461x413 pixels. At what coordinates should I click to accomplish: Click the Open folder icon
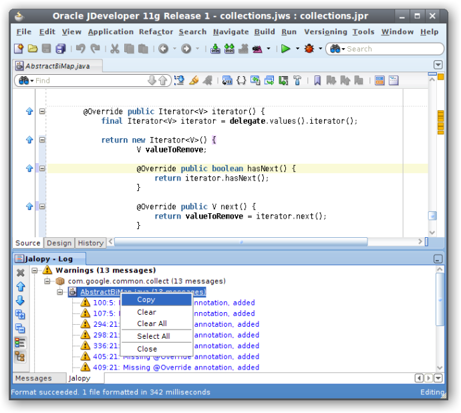pos(33,49)
